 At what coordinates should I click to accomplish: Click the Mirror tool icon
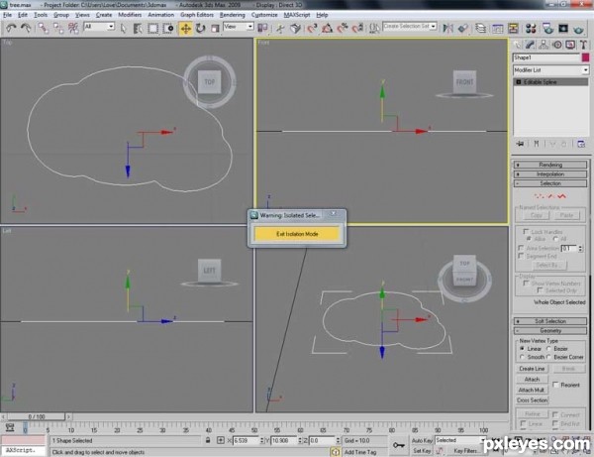pos(448,29)
